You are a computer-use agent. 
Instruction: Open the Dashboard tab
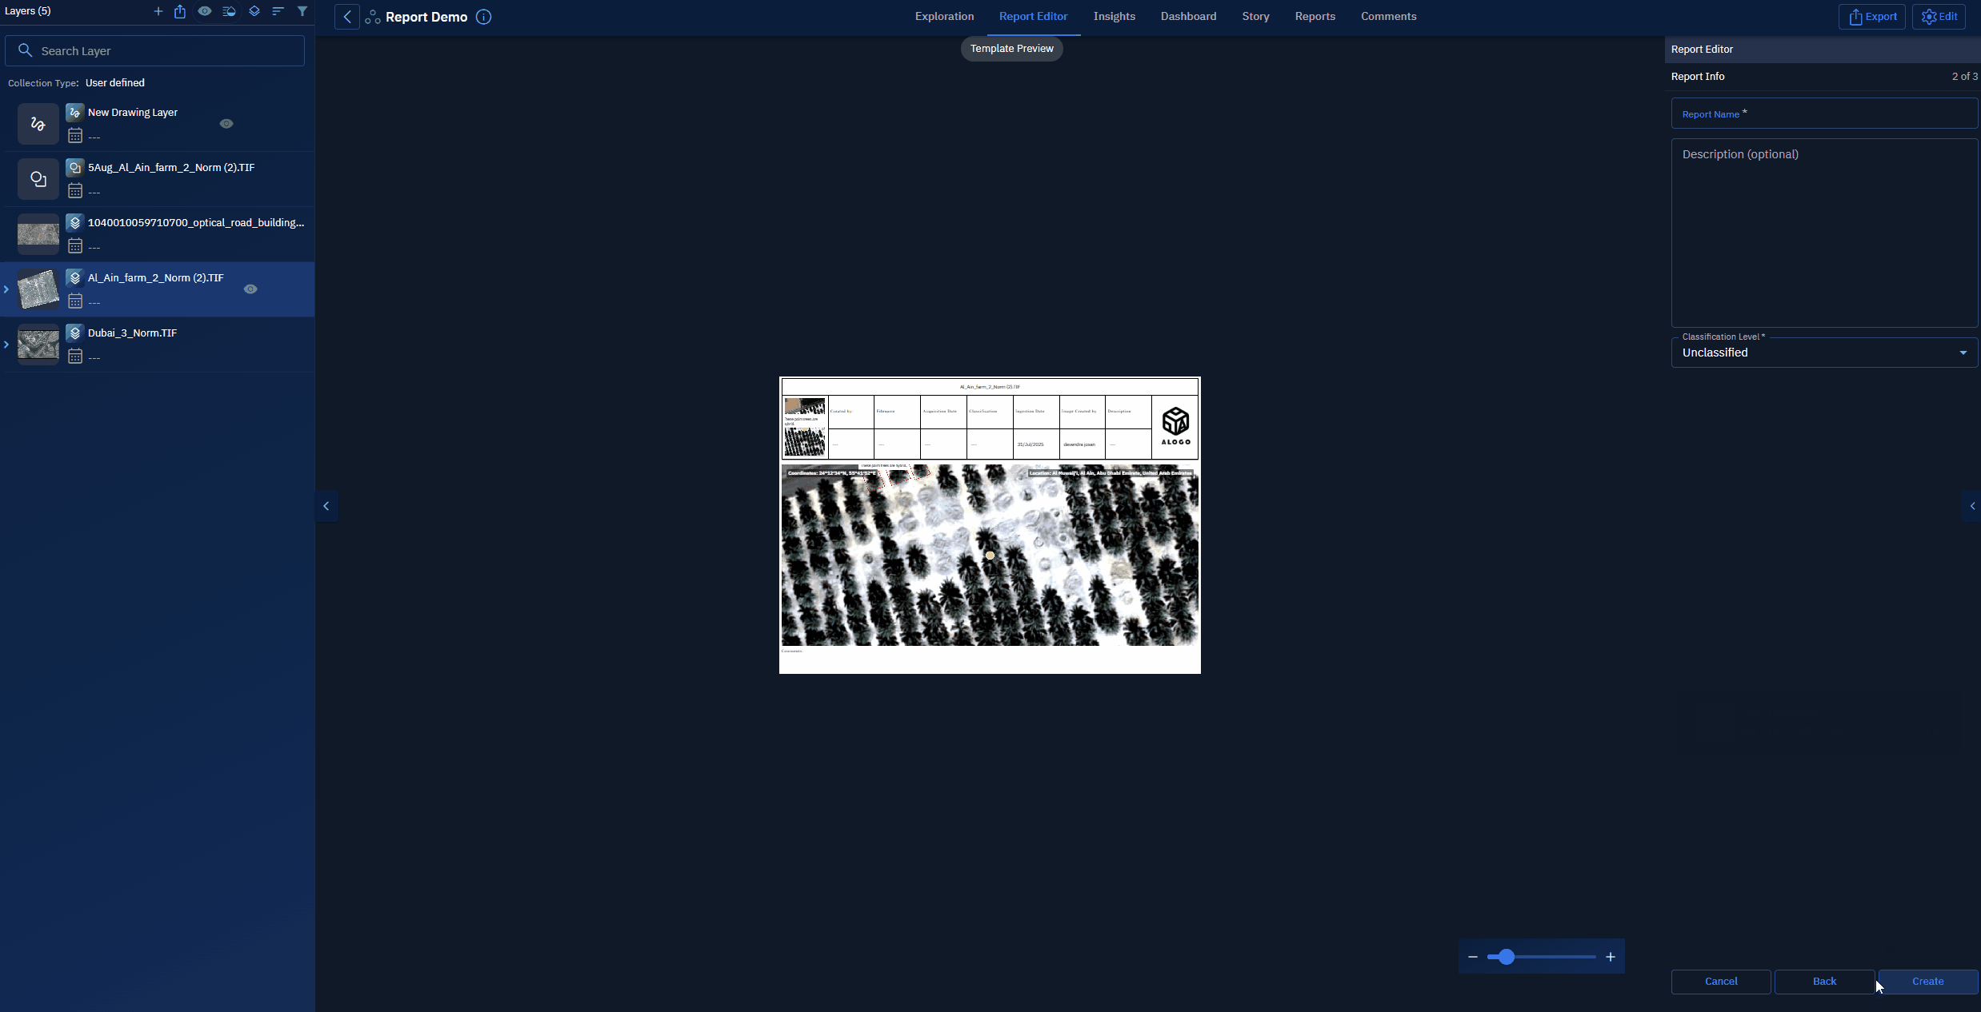(1188, 16)
